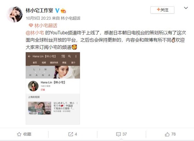This screenshot has height=141, width=194.
Task: Click the 收藏 star favorite icon
Action: pos(19,134)
